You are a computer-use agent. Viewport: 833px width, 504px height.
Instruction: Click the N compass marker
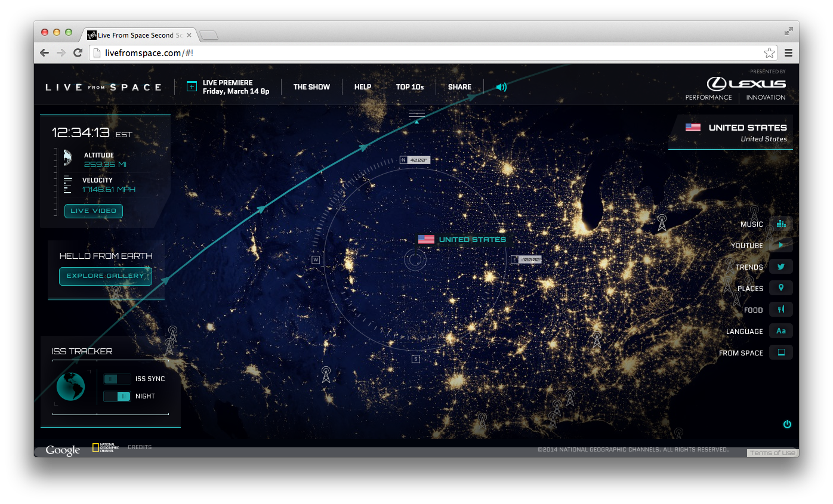403,160
